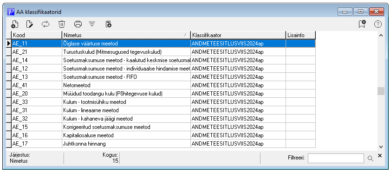Click 'Kulum - tootmisühiku meetod' cell
Viewport: 391px width, 172px height.
[x=126, y=102]
